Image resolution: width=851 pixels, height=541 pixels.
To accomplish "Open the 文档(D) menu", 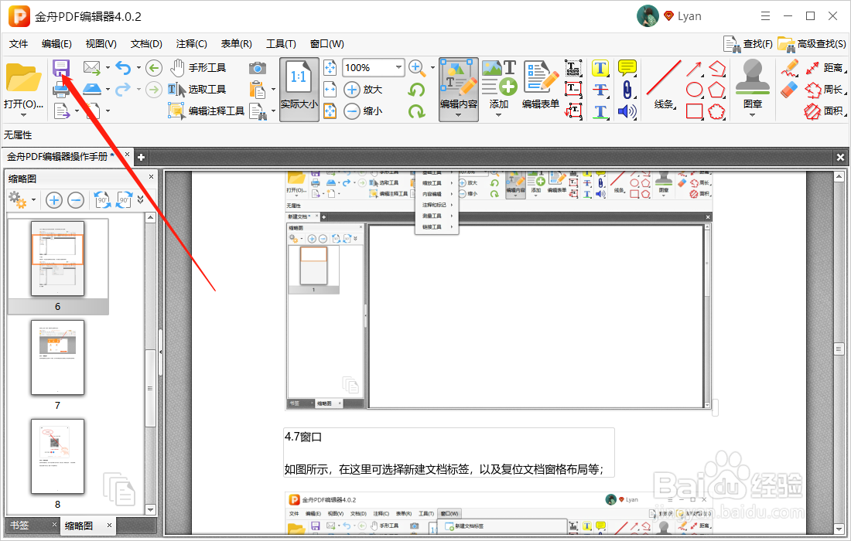I will pos(146,44).
